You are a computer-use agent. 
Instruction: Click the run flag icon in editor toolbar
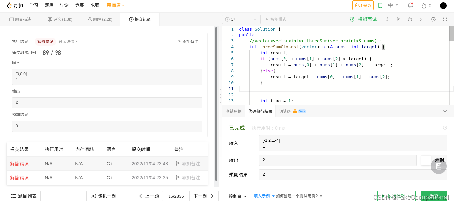point(398,19)
